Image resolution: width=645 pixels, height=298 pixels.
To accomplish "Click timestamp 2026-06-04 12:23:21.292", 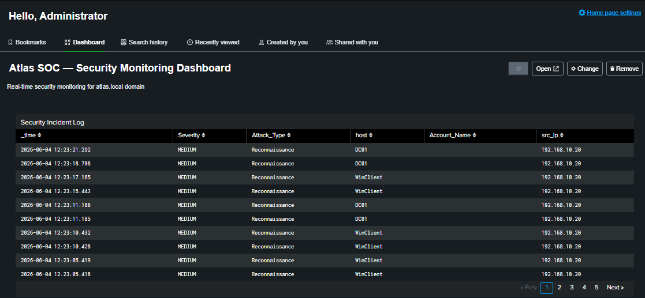I will tap(55, 150).
